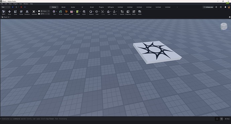Screen dimensions: 231x124
Task: Expand the GUI dropdown arrow
Action: pos(74,12)
